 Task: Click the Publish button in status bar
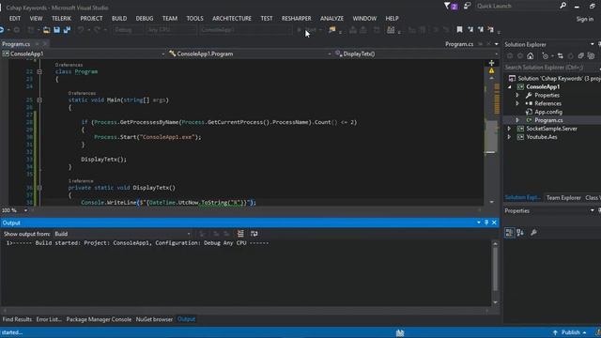[570, 332]
